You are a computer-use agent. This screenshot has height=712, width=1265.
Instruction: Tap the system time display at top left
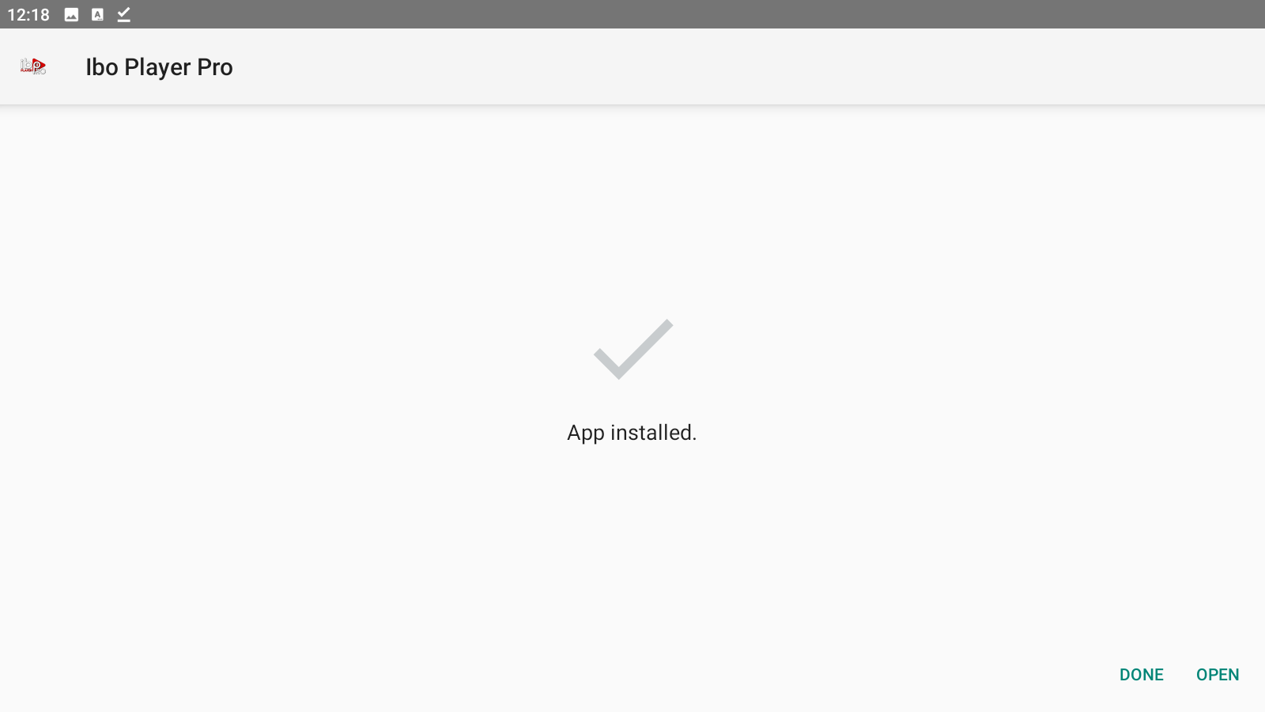click(x=28, y=14)
